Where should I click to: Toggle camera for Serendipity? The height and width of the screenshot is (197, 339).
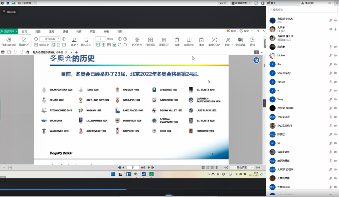pyautogui.click(x=335, y=73)
